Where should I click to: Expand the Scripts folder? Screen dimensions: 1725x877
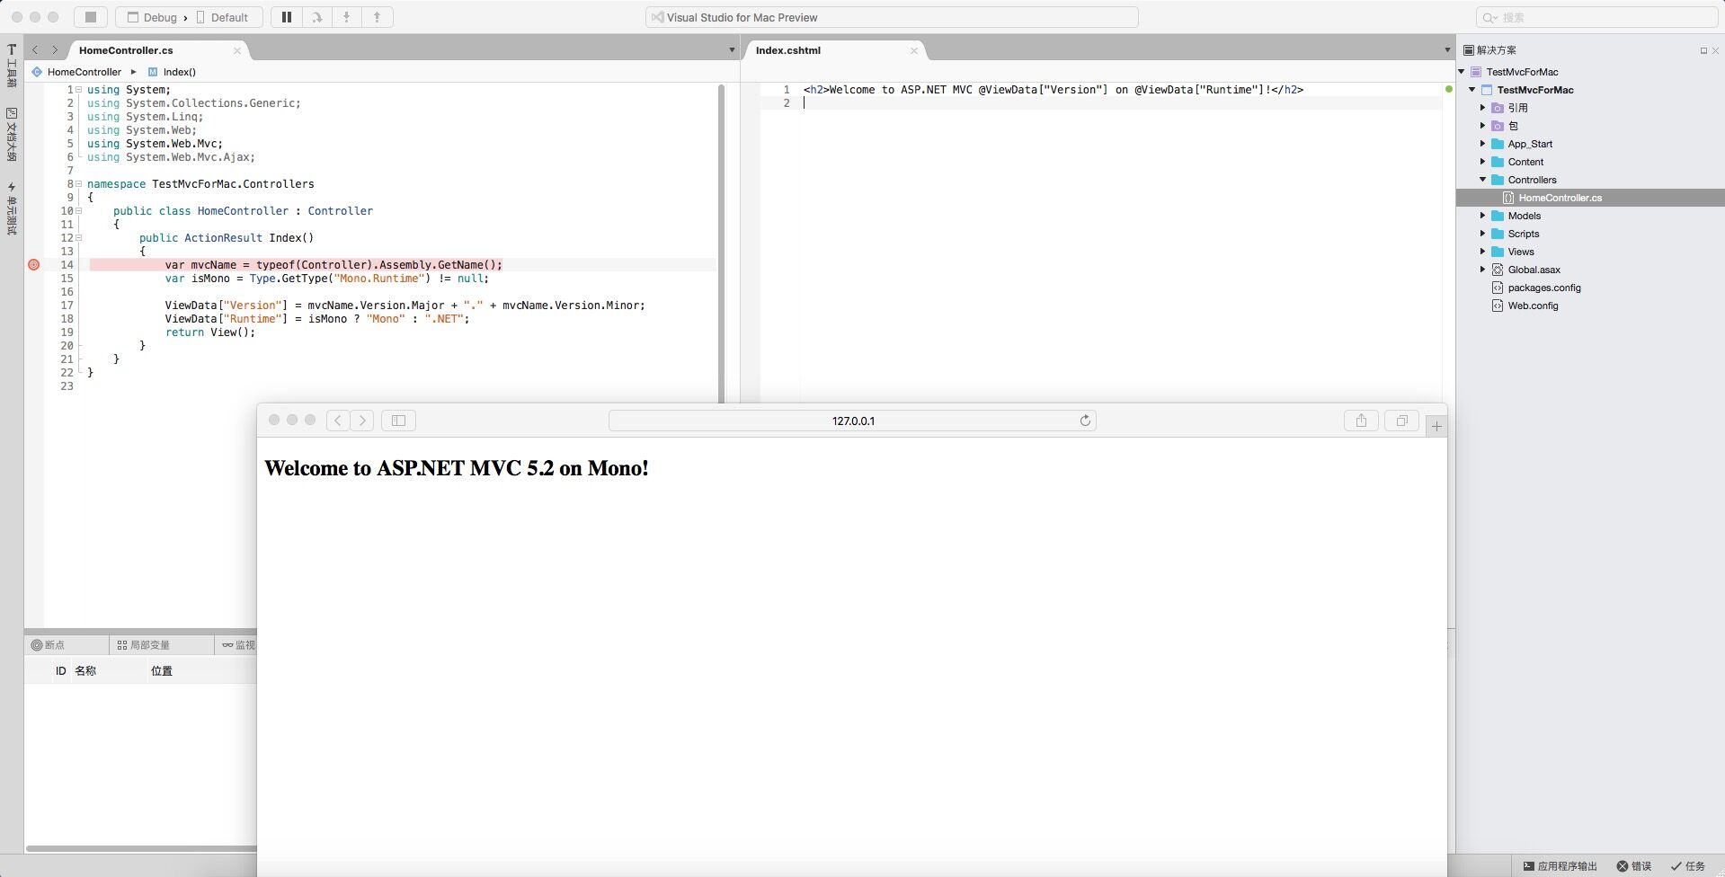click(x=1483, y=234)
